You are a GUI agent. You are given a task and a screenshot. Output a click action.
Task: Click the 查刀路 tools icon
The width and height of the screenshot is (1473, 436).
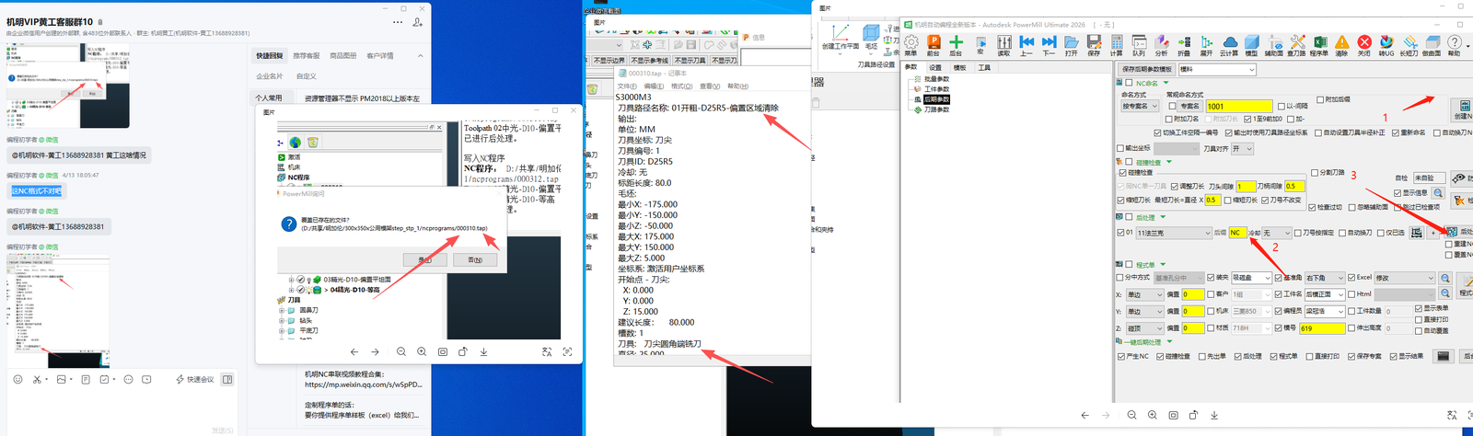click(x=1296, y=45)
